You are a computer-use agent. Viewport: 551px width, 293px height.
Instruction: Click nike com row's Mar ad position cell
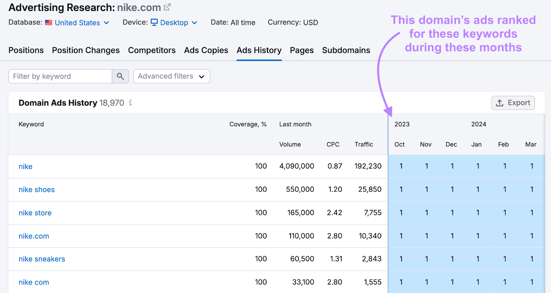click(x=532, y=282)
